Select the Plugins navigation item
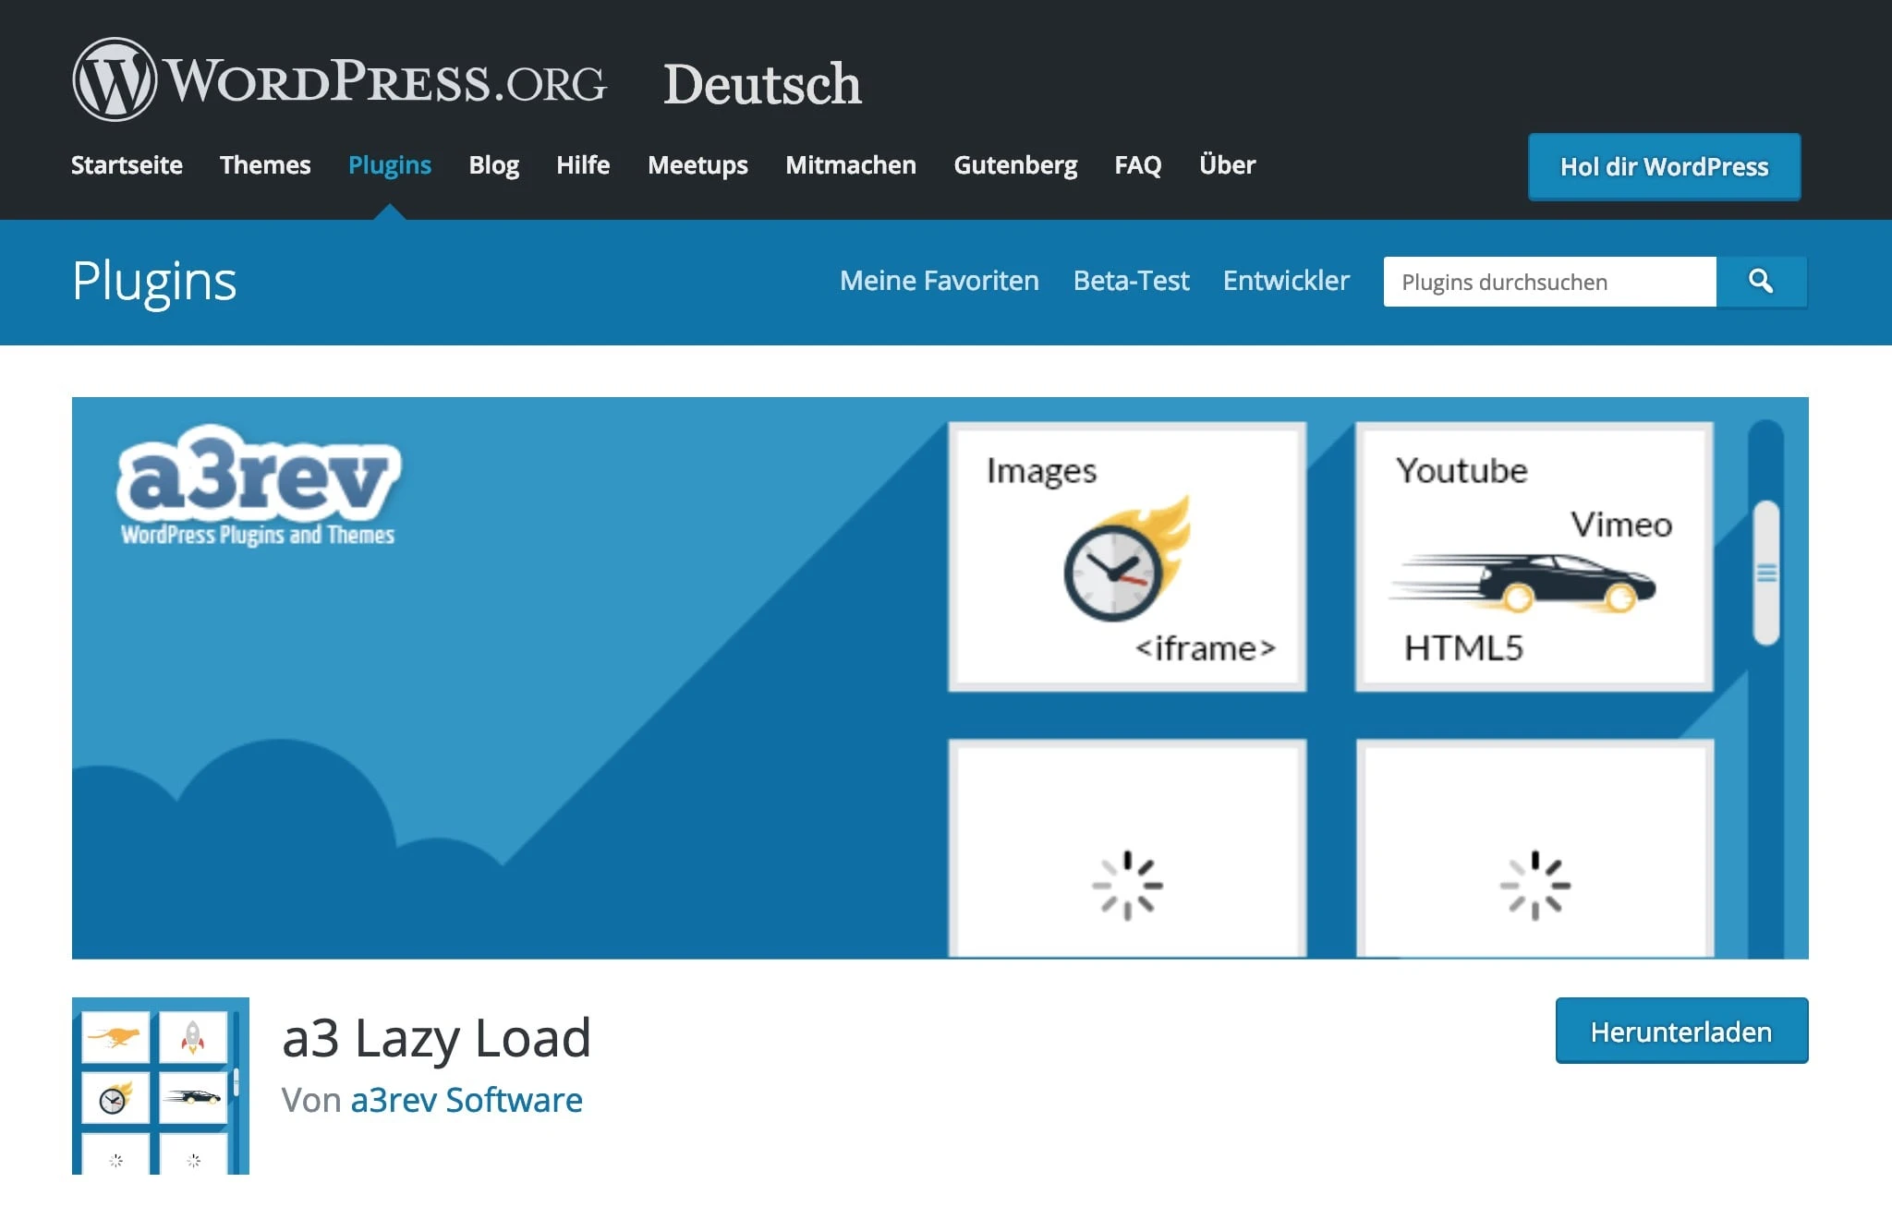 click(389, 164)
